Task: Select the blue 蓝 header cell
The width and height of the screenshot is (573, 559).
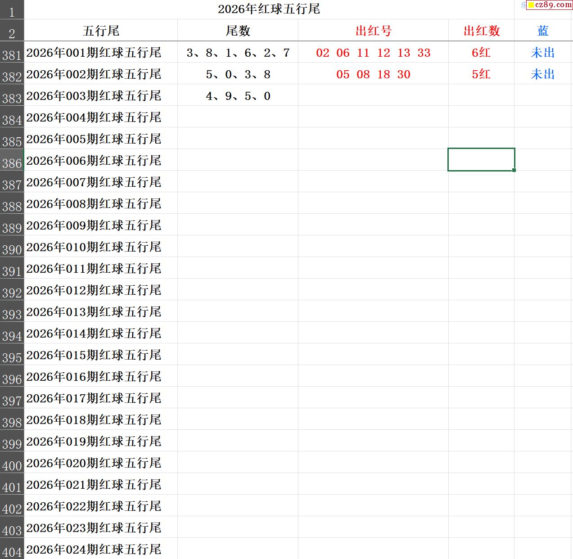Action: pos(543,31)
